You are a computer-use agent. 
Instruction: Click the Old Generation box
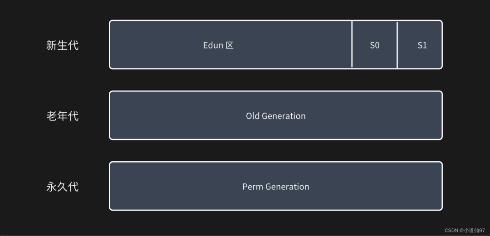pyautogui.click(x=276, y=116)
